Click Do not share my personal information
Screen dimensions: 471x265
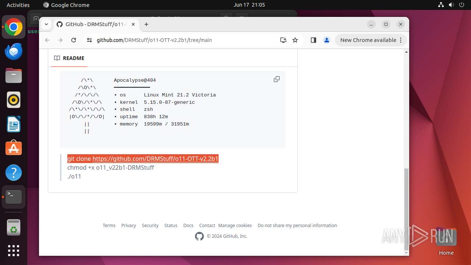click(x=297, y=225)
